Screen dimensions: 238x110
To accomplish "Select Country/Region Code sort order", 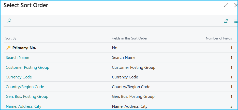I will click(x=25, y=87).
